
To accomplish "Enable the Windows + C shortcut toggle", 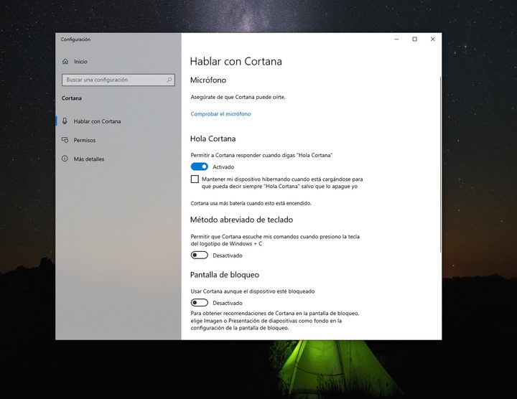I will [199, 255].
